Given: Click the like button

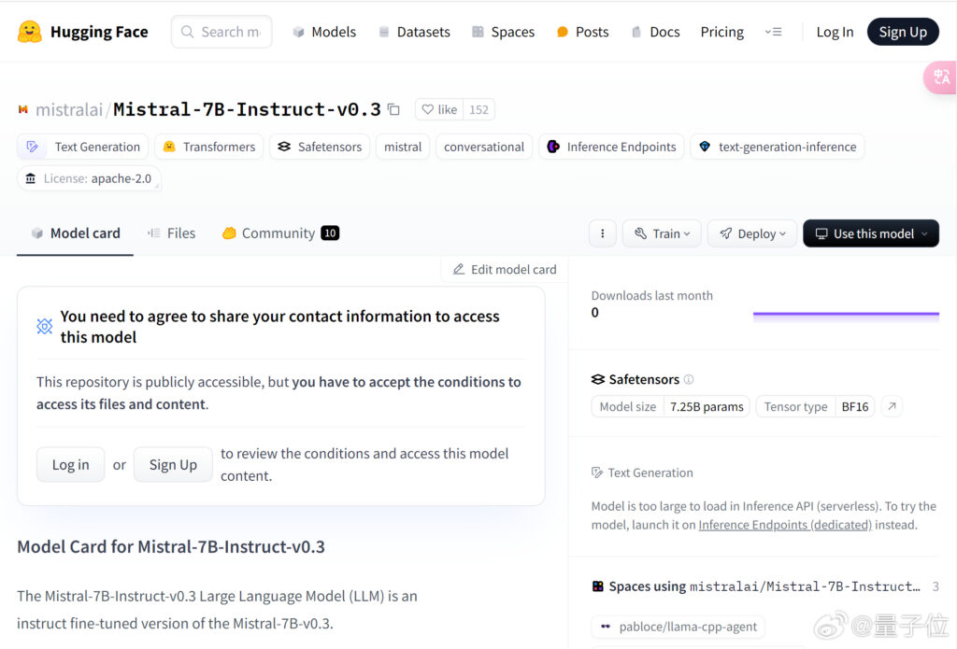Looking at the screenshot, I should pyautogui.click(x=439, y=109).
